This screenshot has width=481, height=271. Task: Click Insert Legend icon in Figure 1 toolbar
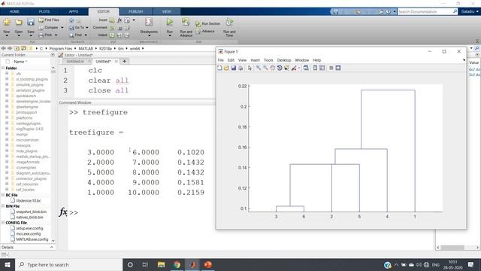tap(322, 68)
